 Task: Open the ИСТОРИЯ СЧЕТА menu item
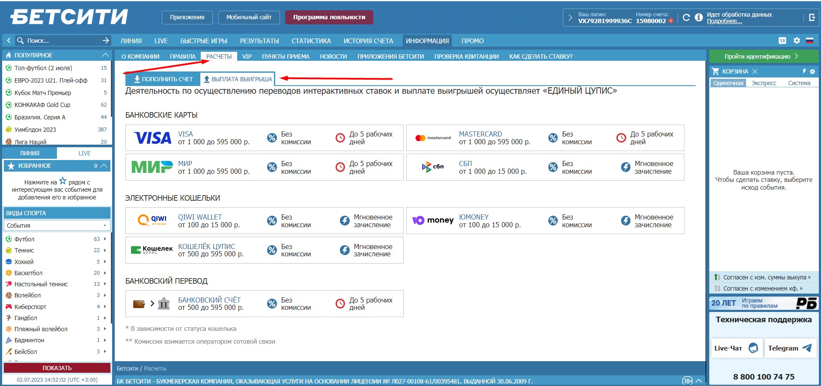coord(368,41)
